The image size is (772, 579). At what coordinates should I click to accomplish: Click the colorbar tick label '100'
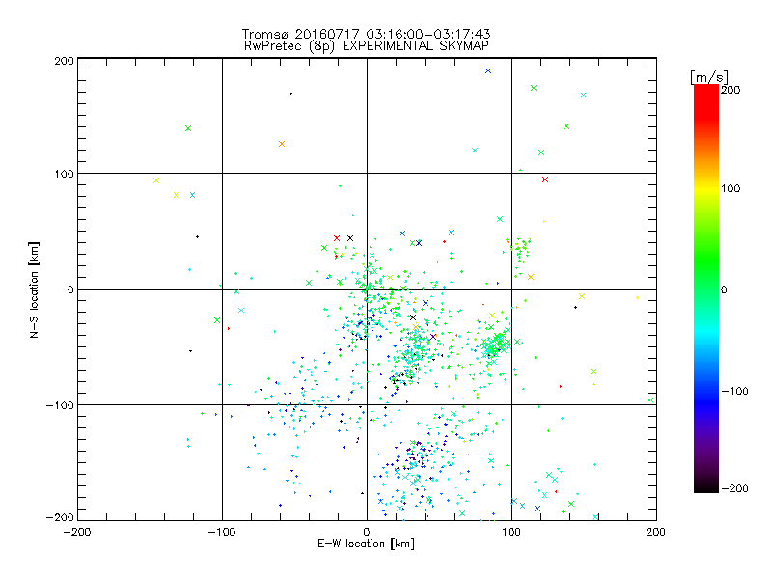coord(731,188)
